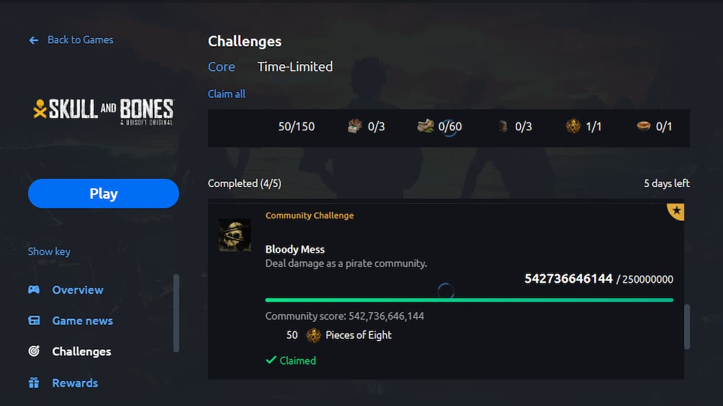Click the gold star badge on Community Challenge
Image resolution: width=723 pixels, height=406 pixels.
click(675, 212)
